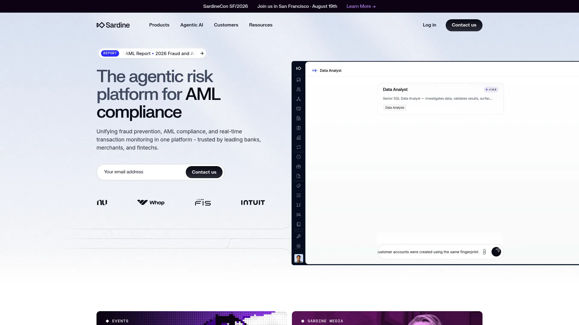Open the SARDINE MEDIA card
The width and height of the screenshot is (579, 325).
pyautogui.click(x=387, y=318)
